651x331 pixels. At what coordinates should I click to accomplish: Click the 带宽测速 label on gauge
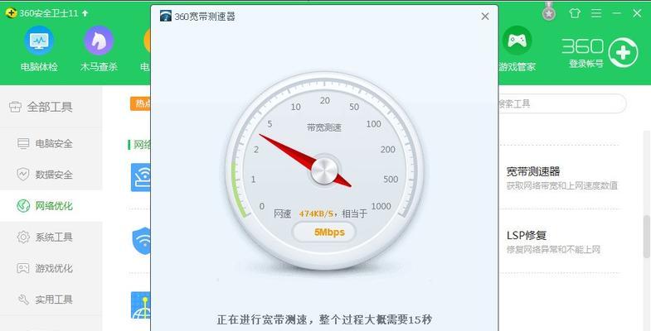tap(323, 127)
